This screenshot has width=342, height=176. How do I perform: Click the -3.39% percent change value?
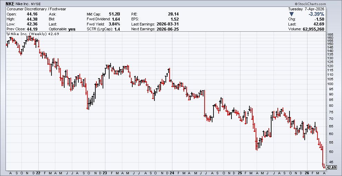pyautogui.click(x=326, y=14)
